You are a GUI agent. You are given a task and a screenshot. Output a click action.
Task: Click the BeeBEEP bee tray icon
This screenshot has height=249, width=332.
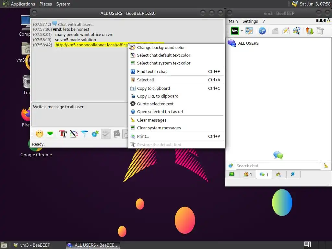point(295,4)
